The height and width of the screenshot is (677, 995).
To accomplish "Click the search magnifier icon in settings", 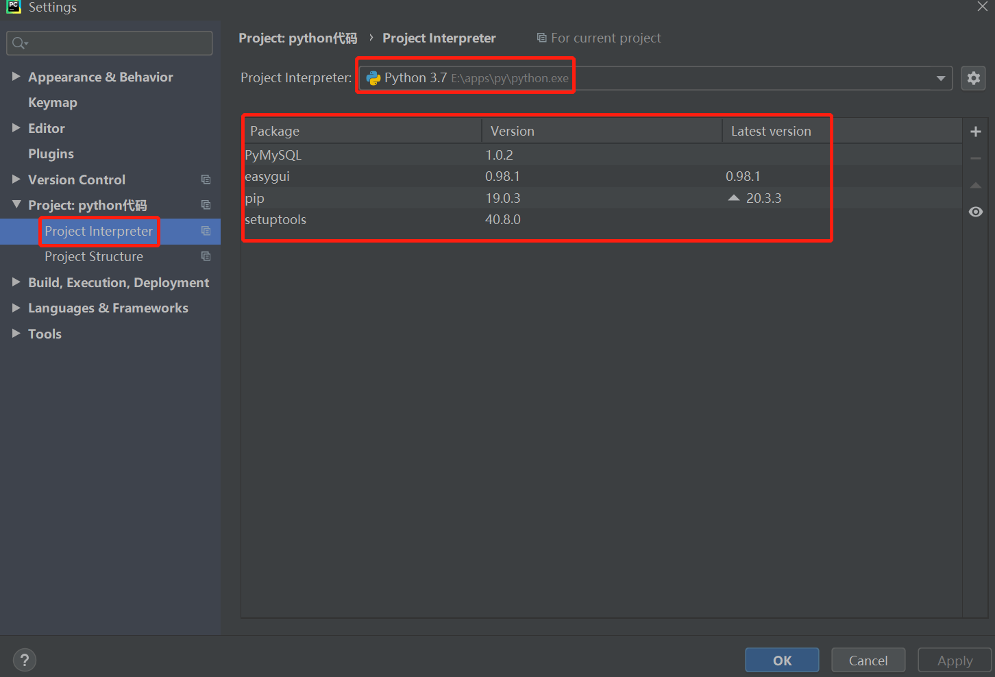I will 19,43.
